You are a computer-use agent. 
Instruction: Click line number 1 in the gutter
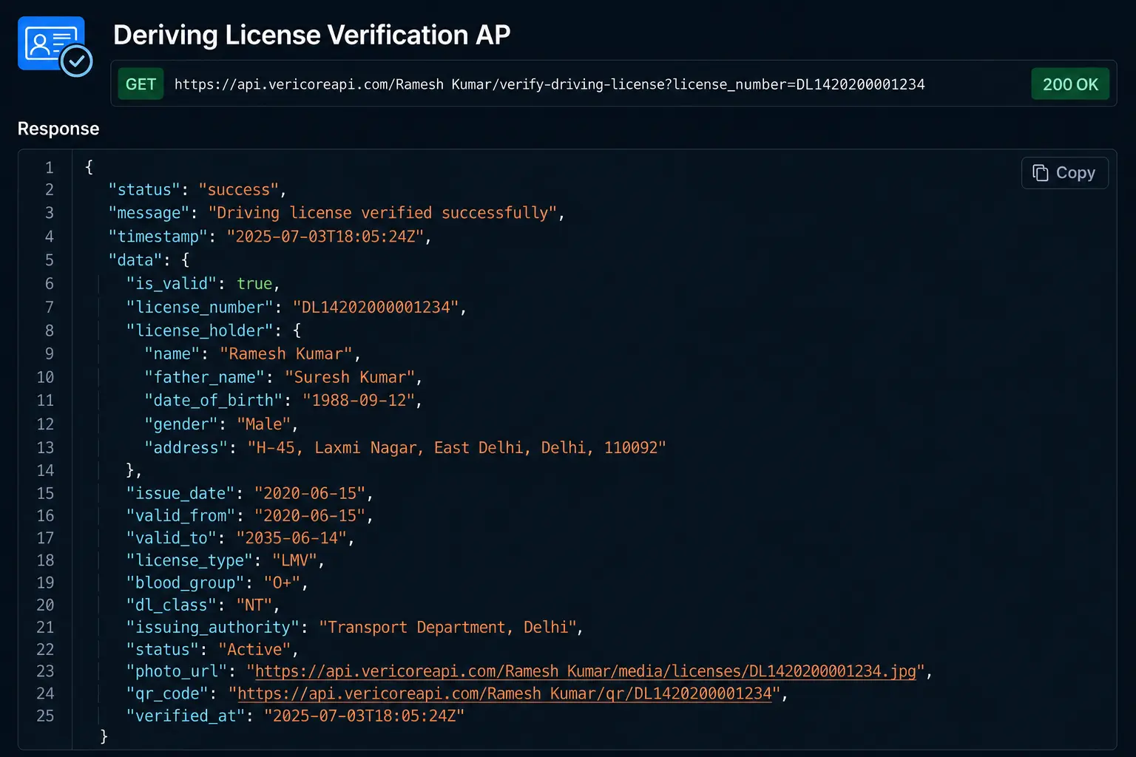click(50, 168)
